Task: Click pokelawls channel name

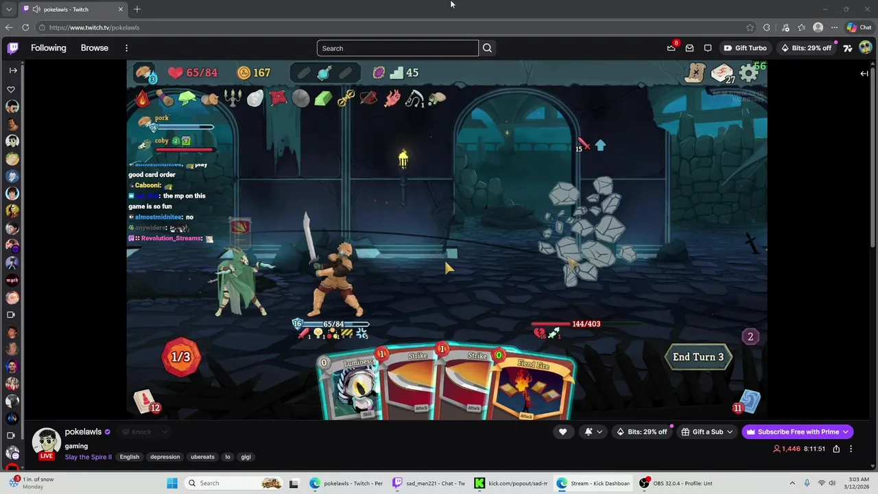Action: tap(83, 432)
